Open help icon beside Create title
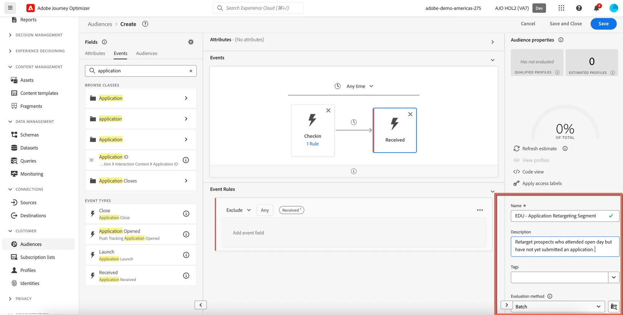Viewport: 623px width, 315px height. coord(145,24)
